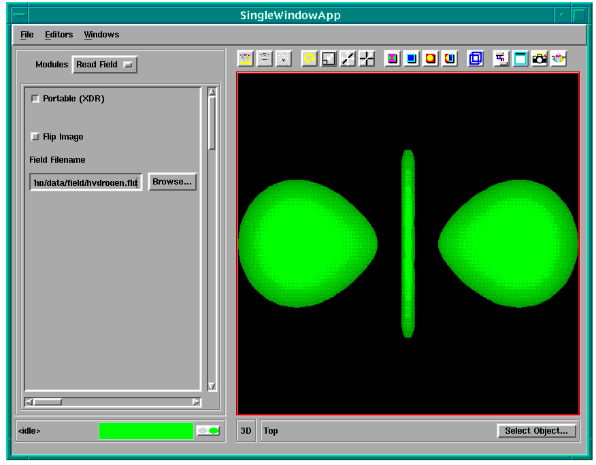This screenshot has width=596, height=465.
Task: Click the Field Filename text field
Action: coord(86,182)
